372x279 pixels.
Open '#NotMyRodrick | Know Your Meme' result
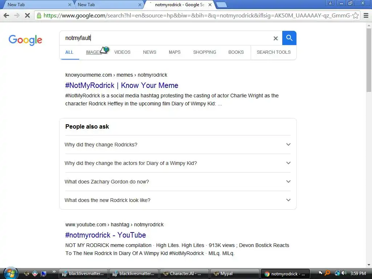coord(122,85)
